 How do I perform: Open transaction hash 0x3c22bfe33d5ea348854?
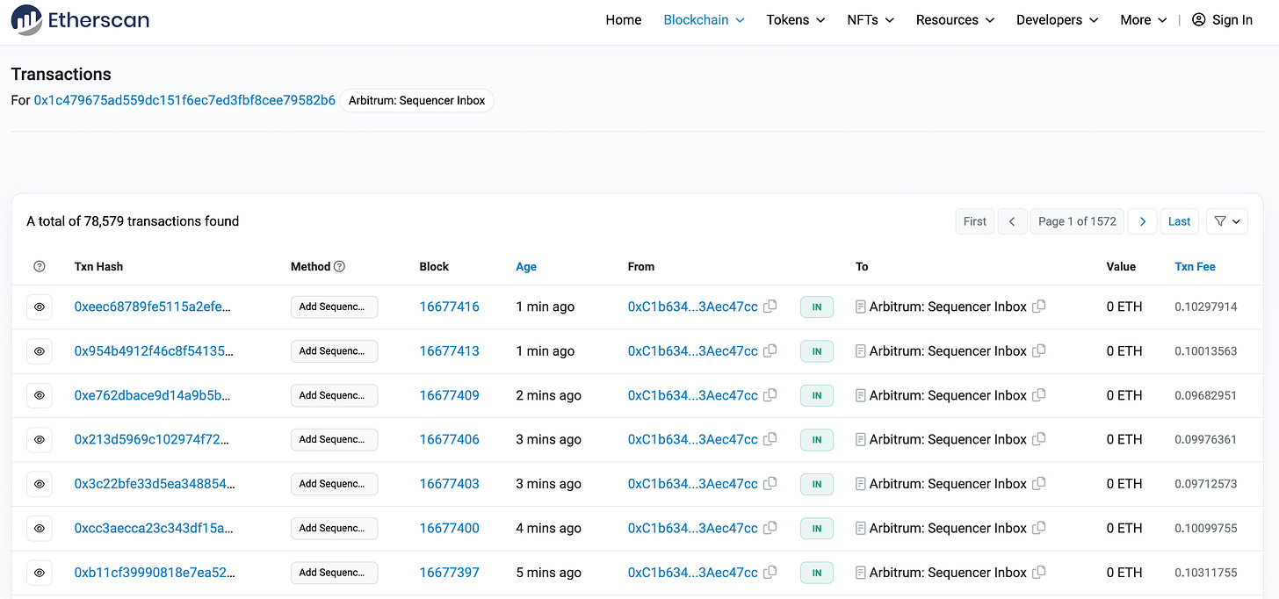coord(155,484)
